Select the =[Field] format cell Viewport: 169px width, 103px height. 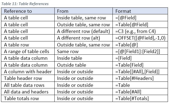click(140, 58)
